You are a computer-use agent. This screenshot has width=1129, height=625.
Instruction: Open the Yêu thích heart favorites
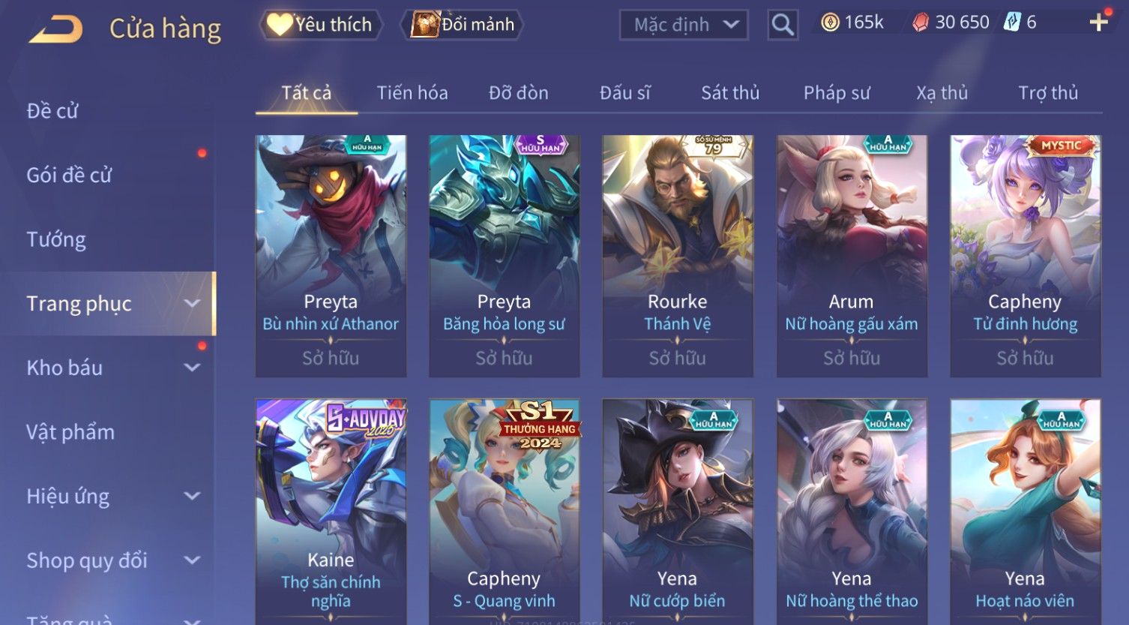[x=321, y=25]
